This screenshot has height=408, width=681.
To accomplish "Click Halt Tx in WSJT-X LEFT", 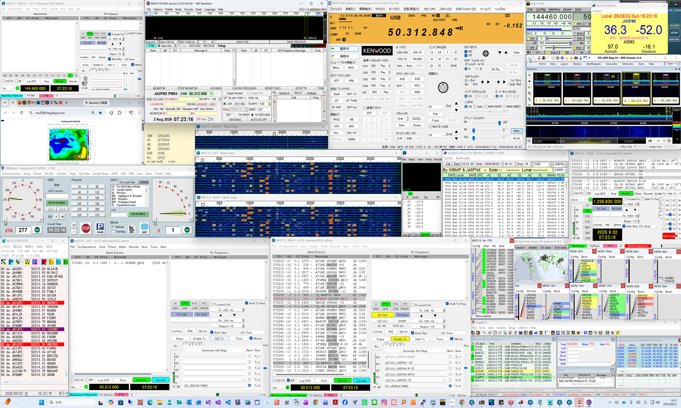I will tap(219, 339).
